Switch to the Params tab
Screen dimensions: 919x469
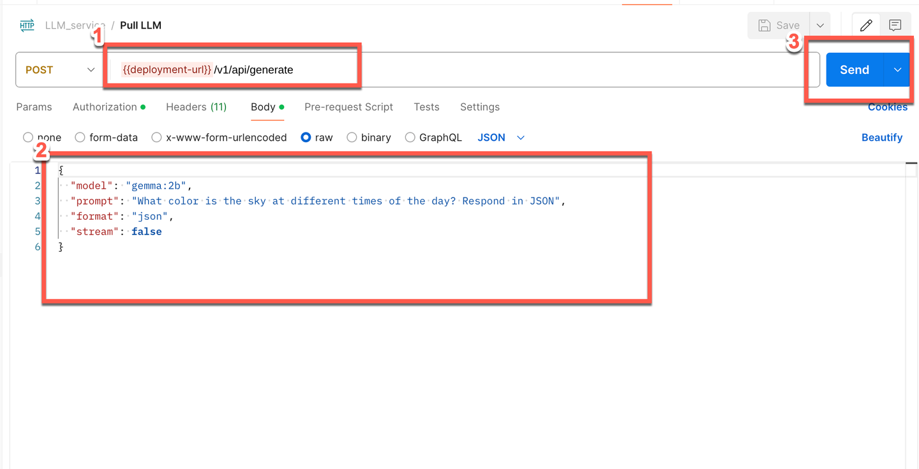(x=34, y=107)
